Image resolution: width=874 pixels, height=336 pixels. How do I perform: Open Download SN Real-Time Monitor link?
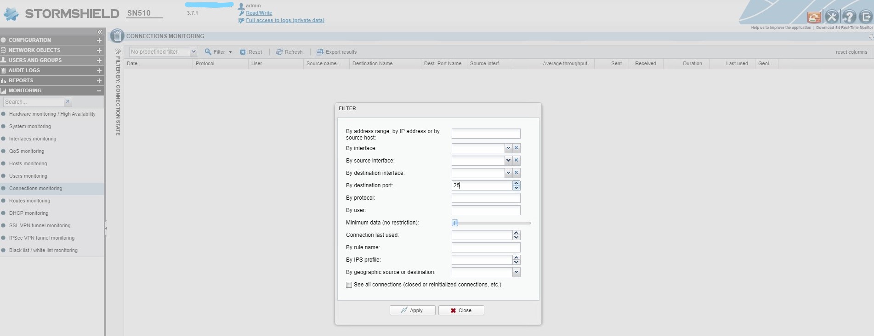[x=845, y=28]
